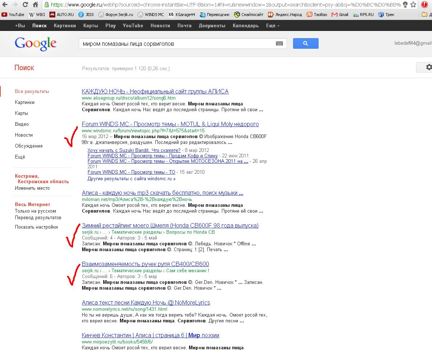Open the WIKI bookmark

37,15
